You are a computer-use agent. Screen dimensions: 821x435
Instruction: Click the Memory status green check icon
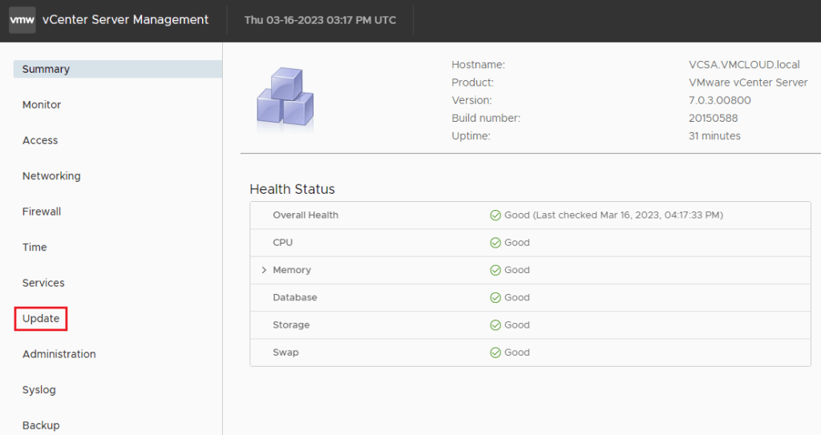coord(495,270)
